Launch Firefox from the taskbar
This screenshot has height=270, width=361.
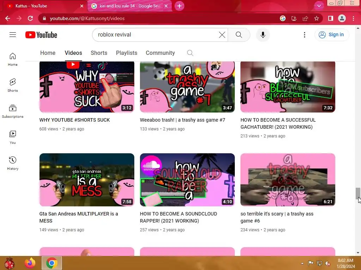30,263
